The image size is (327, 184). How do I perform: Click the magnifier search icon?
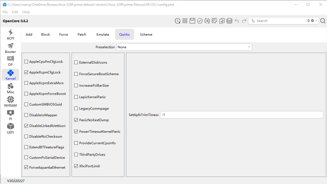[323, 21]
